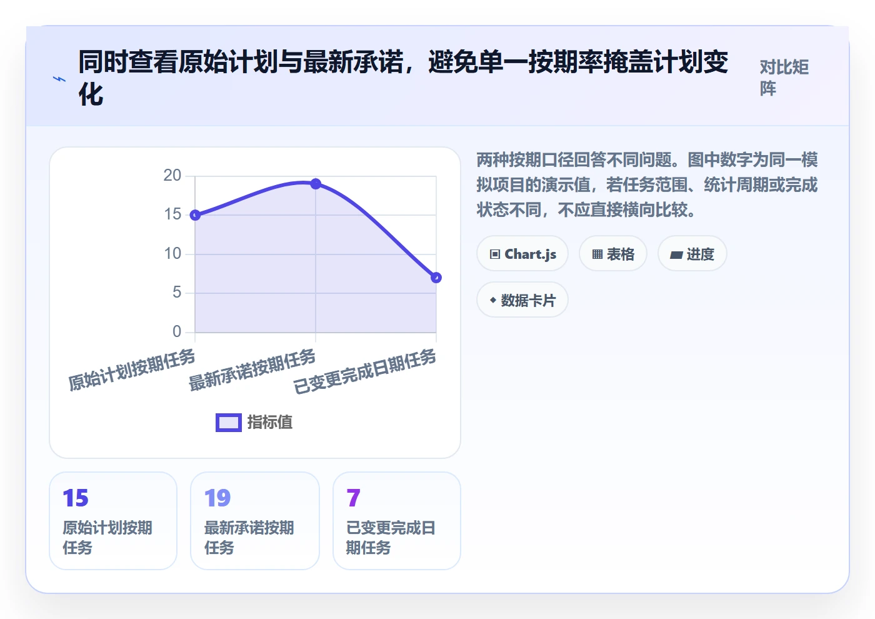This screenshot has width=875, height=619.
Task: Click the chart data point at value 15
Action: point(195,215)
